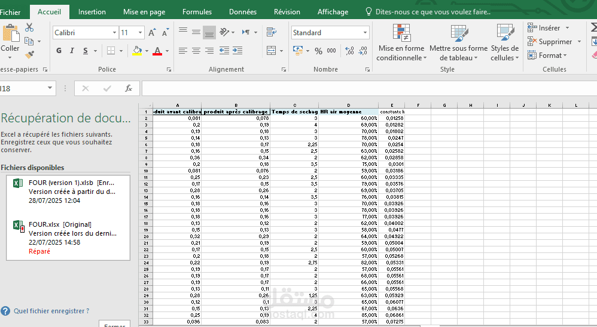Toggle italic formatting (I)
597x327 pixels.
[72, 51]
